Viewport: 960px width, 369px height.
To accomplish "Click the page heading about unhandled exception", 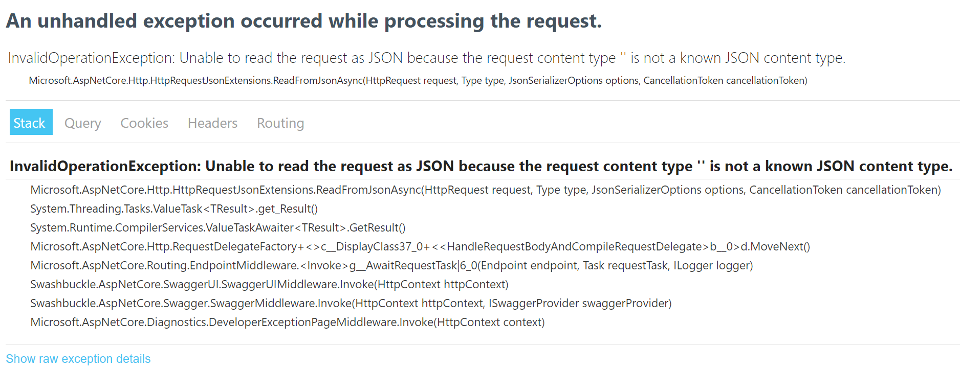I will pyautogui.click(x=304, y=21).
